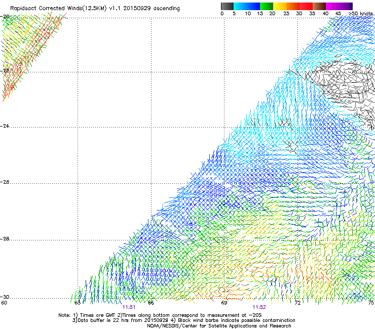Click the yellow 20-25 knots color segment
The image size is (375, 329).
click(x=280, y=6)
